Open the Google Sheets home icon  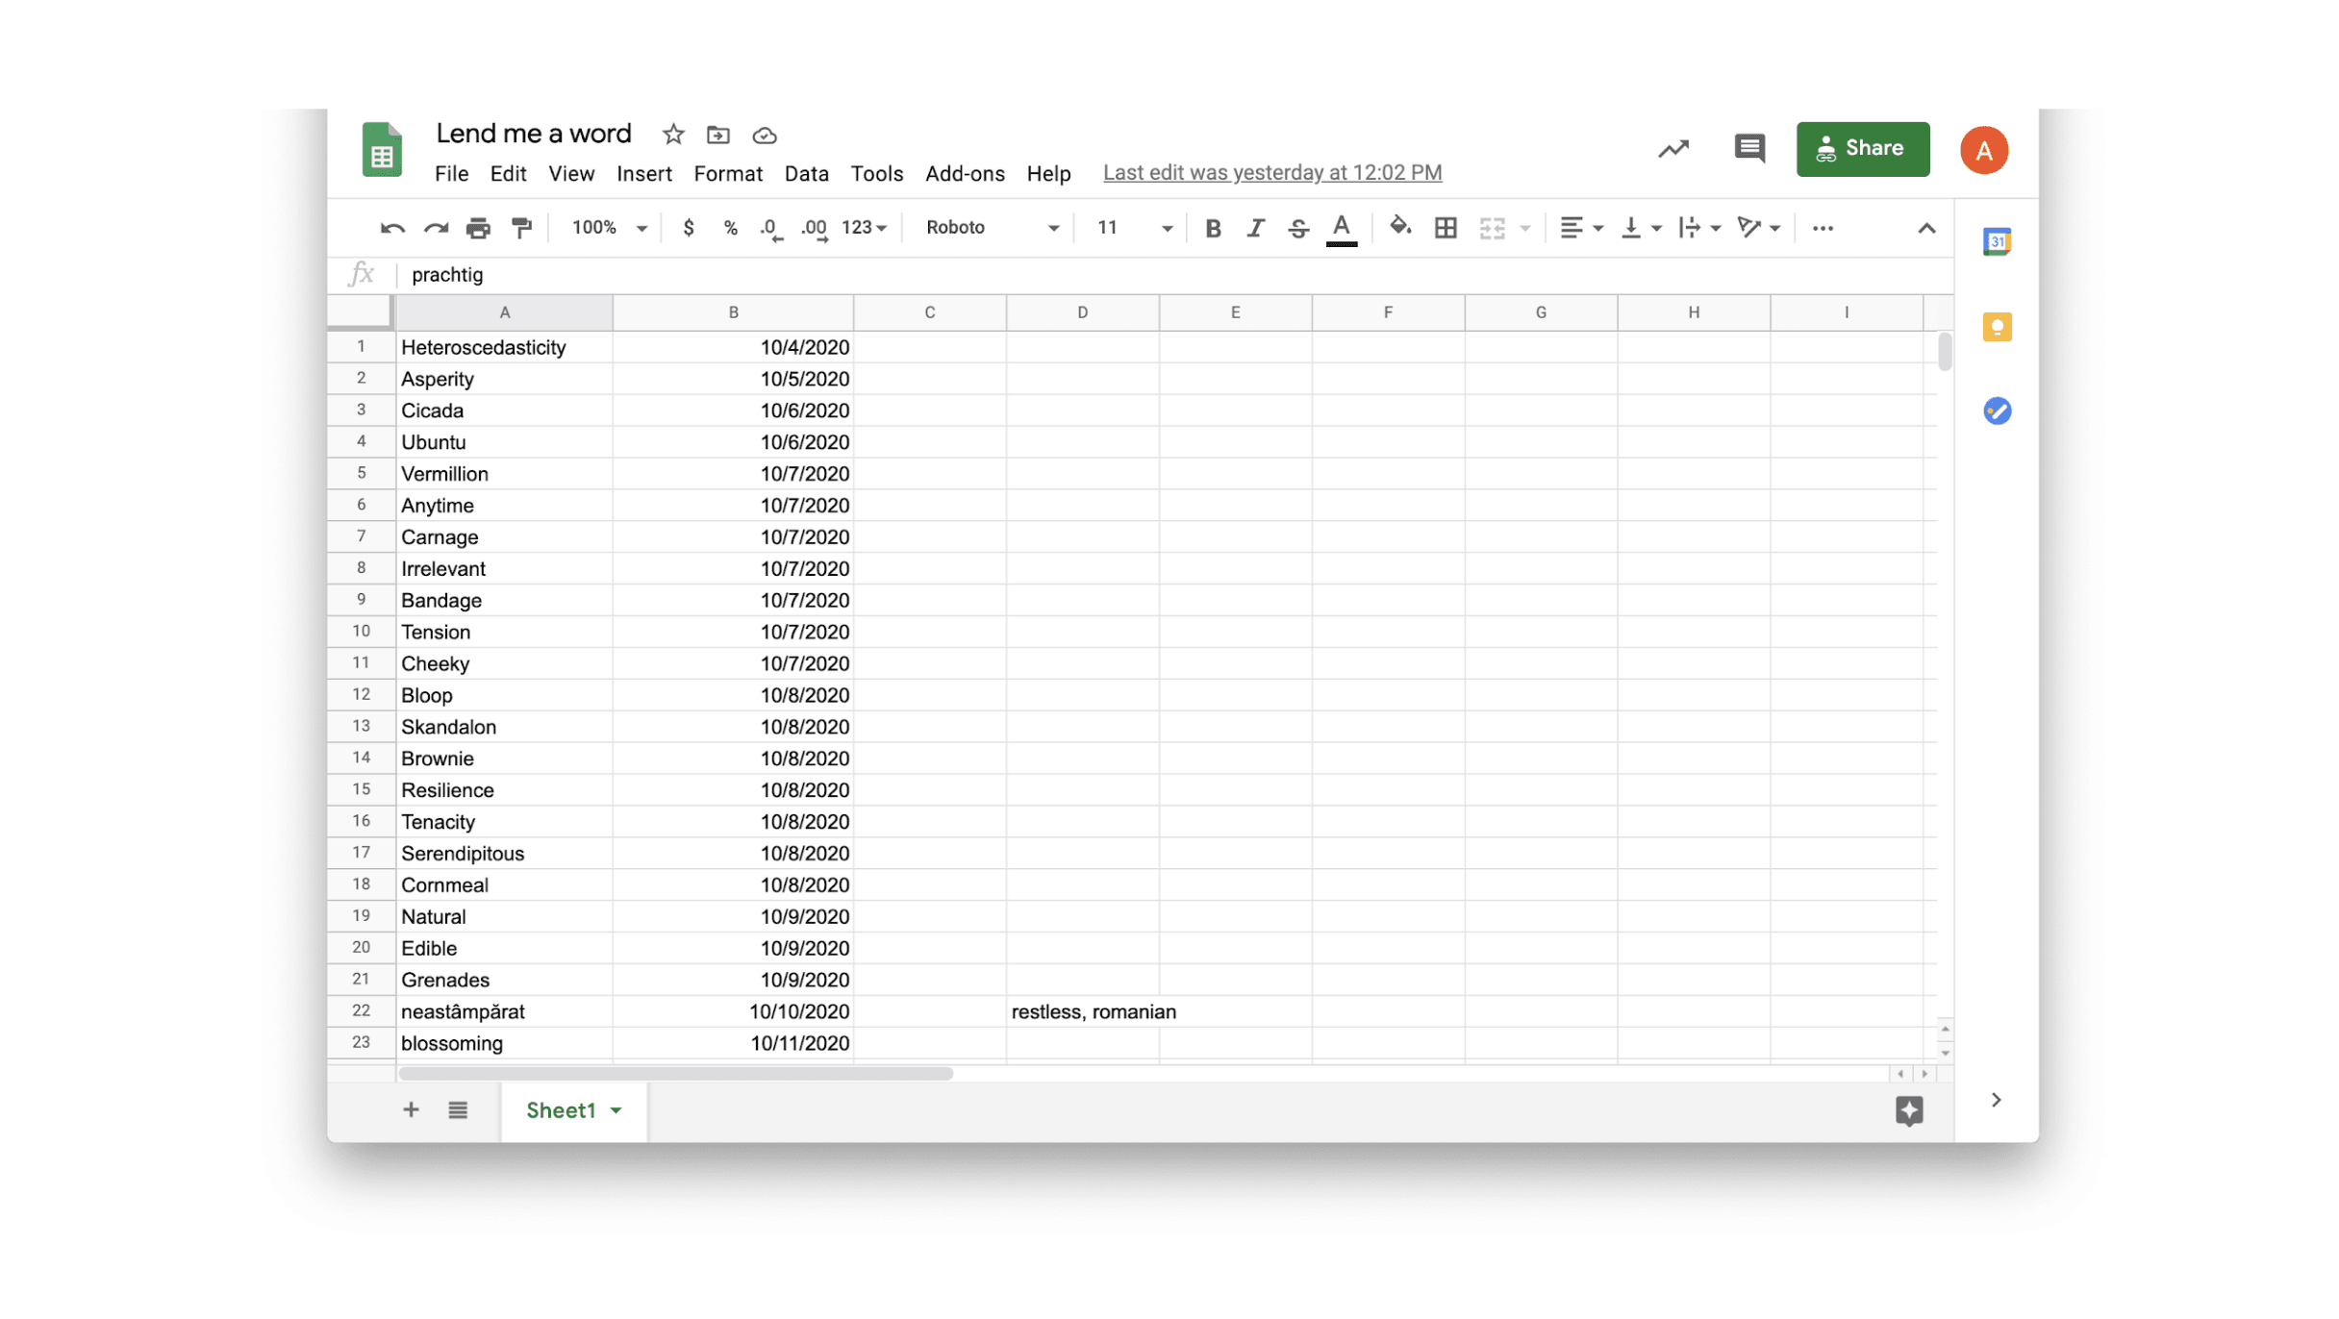(382, 150)
